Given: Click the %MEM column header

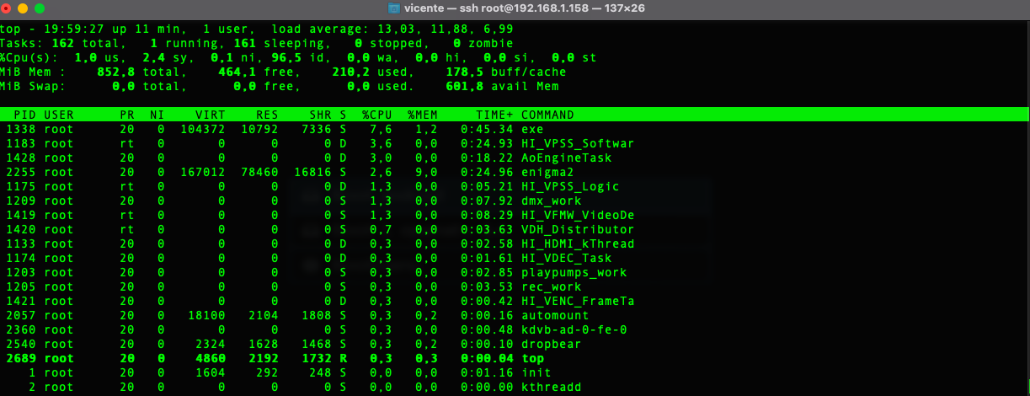Looking at the screenshot, I should pos(423,115).
